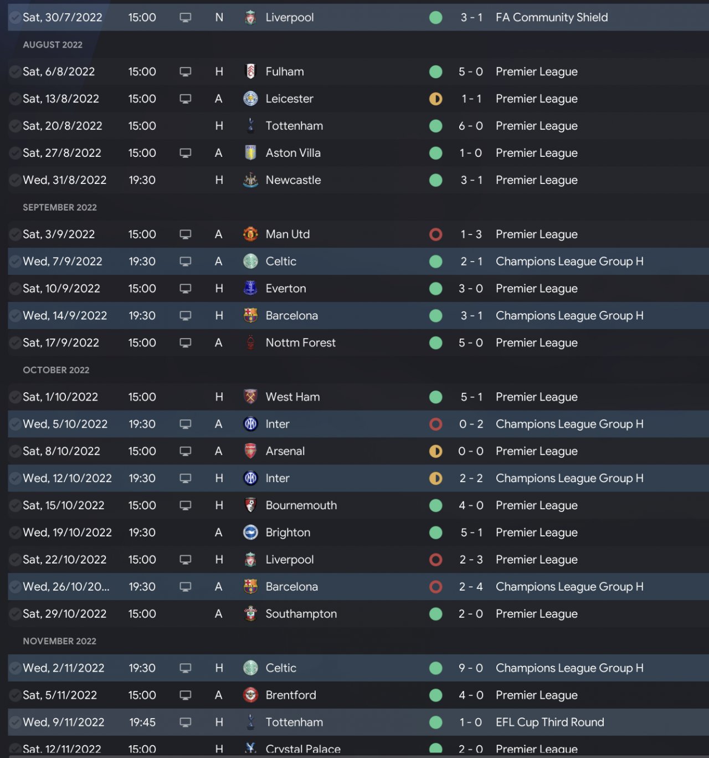Collapse the NOVEMBER 2022 month header

(59, 641)
